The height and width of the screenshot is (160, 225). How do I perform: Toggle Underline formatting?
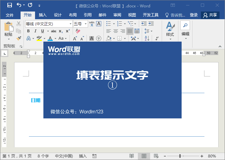(42, 31)
